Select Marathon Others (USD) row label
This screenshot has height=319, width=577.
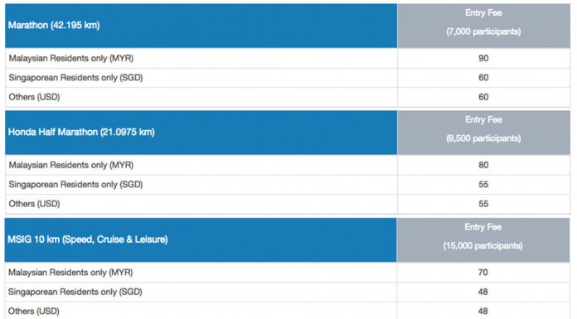(34, 97)
